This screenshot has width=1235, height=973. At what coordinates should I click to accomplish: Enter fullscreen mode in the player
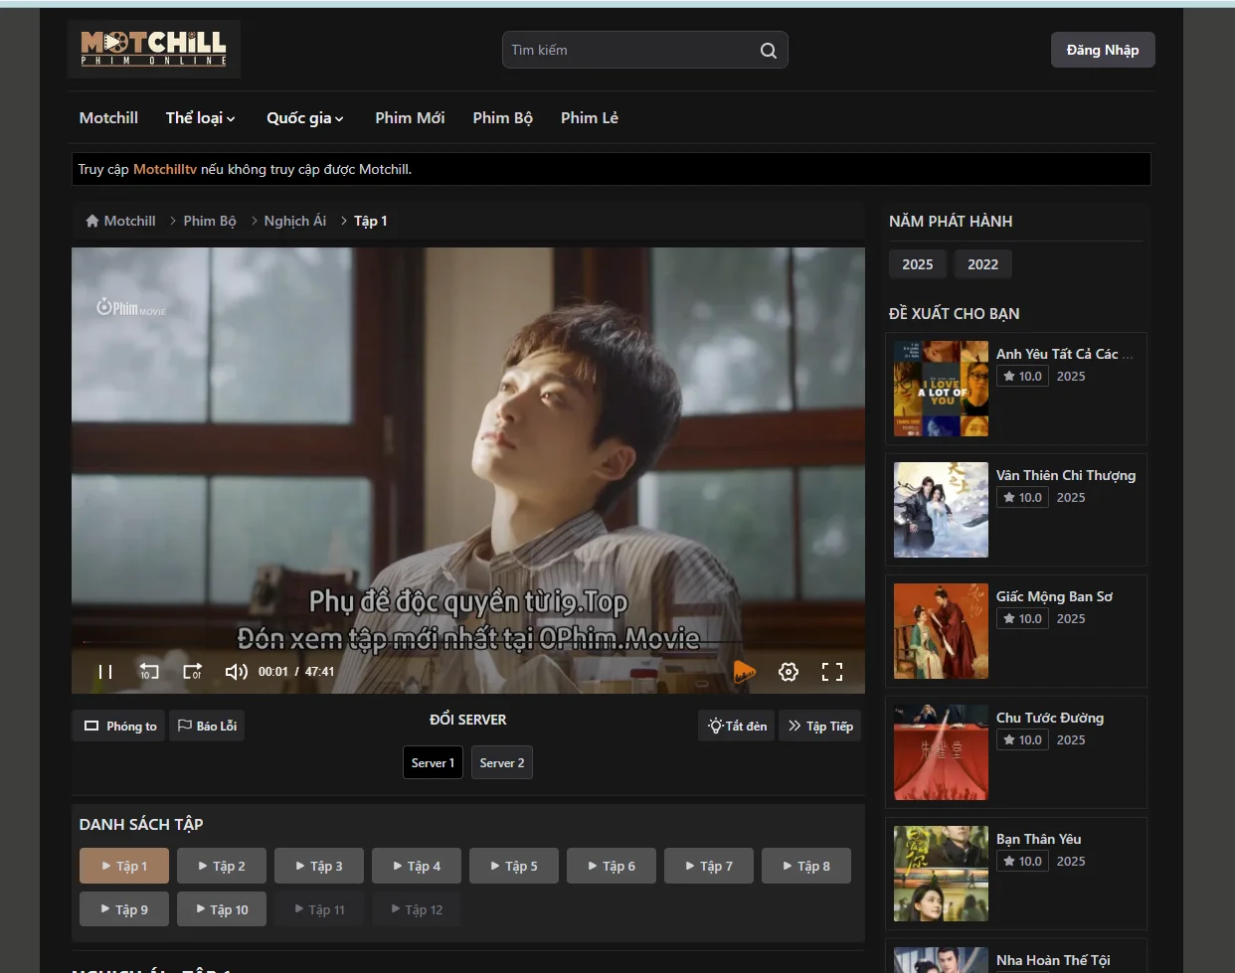pyautogui.click(x=832, y=671)
